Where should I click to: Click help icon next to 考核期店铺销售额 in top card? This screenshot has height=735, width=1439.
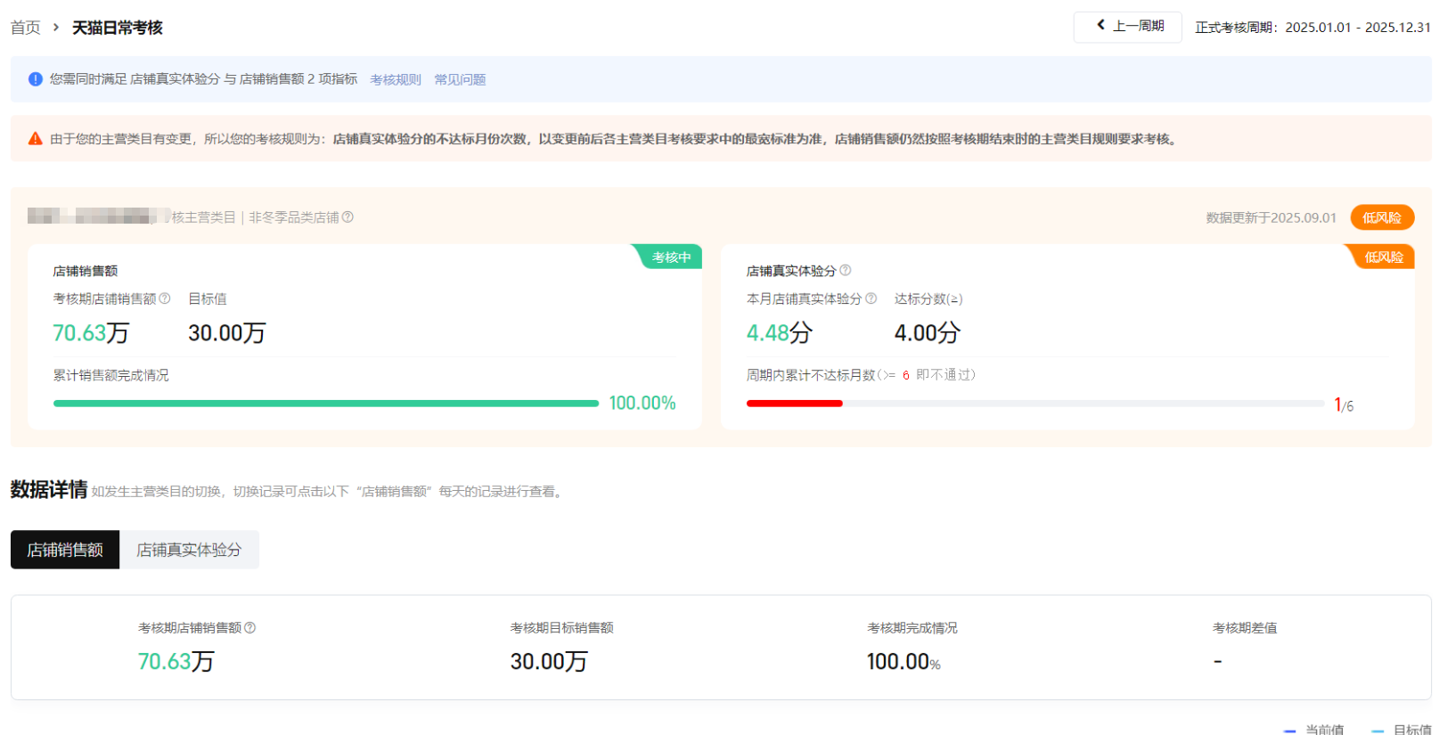[x=165, y=298]
